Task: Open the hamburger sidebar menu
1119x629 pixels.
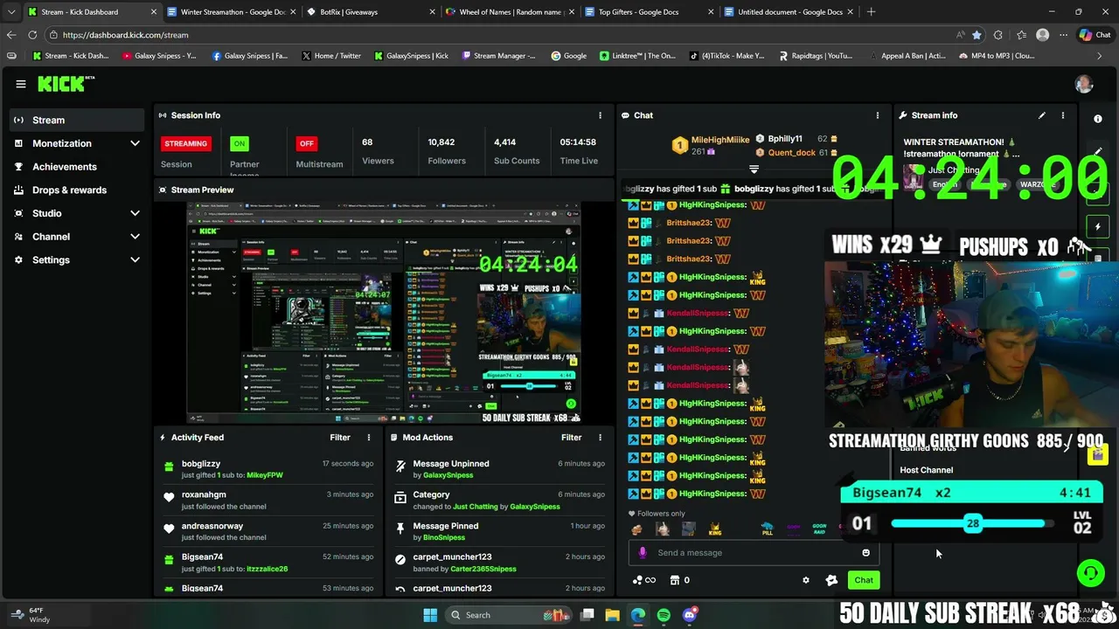Action: point(20,84)
